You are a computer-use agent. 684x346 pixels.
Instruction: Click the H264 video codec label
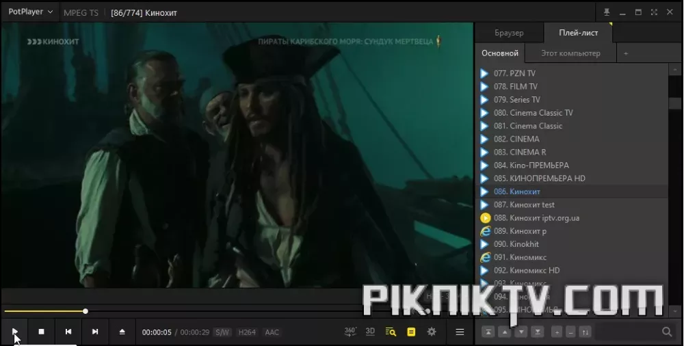coord(247,332)
